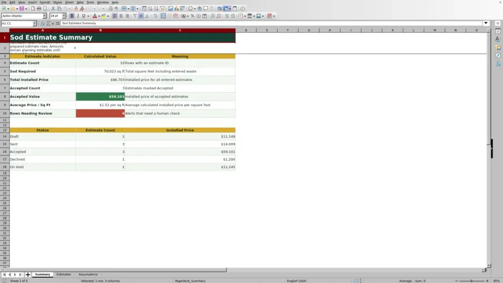
Task: Click the Cut scissors icon
Action: pyautogui.click(x=53, y=8)
